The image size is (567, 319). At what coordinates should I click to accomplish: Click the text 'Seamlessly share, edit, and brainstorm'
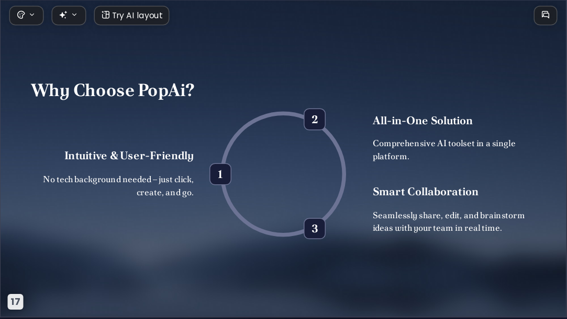(x=448, y=216)
